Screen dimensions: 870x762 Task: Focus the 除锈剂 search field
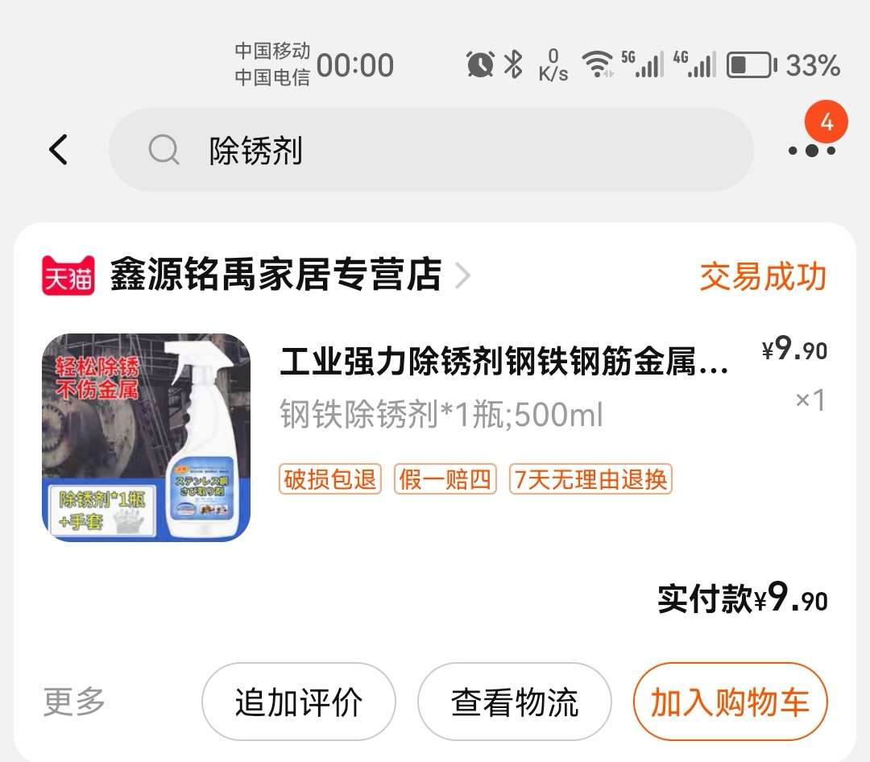tap(431, 150)
